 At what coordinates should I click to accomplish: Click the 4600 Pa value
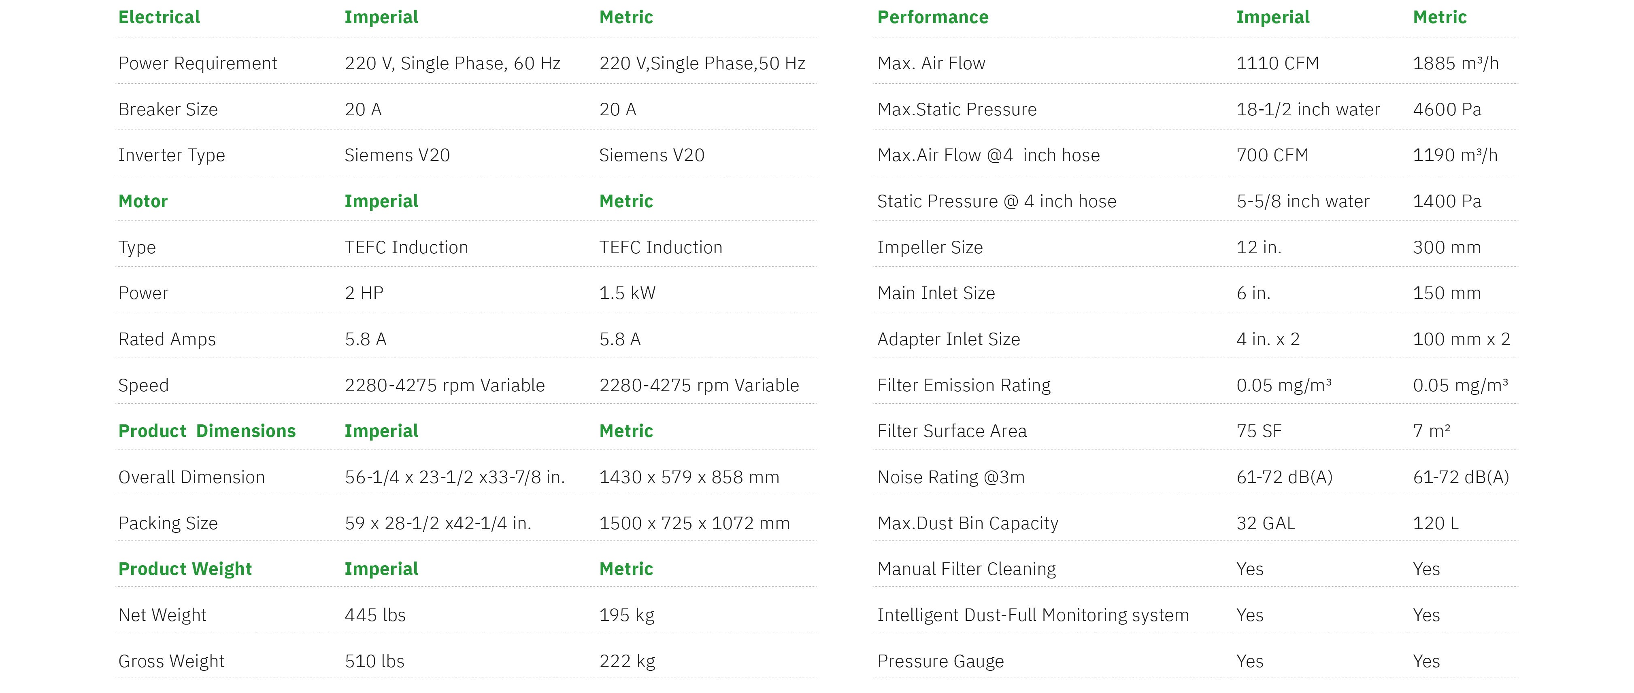[1447, 110]
